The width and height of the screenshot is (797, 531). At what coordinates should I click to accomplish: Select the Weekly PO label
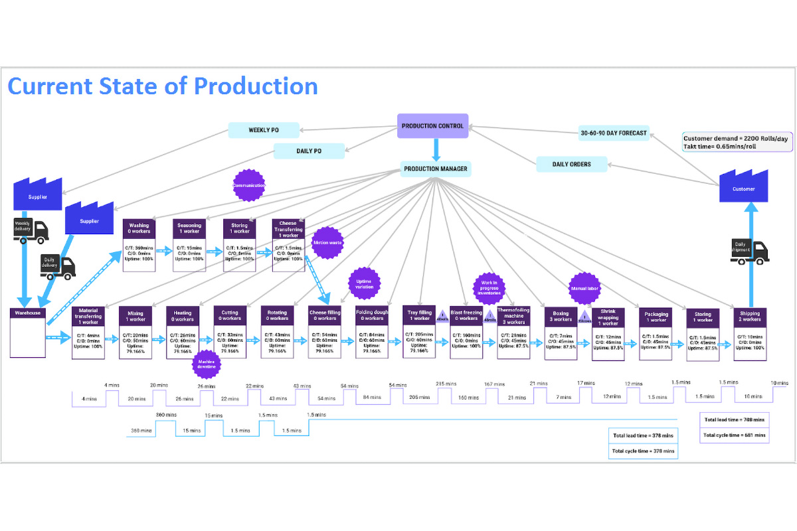[263, 130]
